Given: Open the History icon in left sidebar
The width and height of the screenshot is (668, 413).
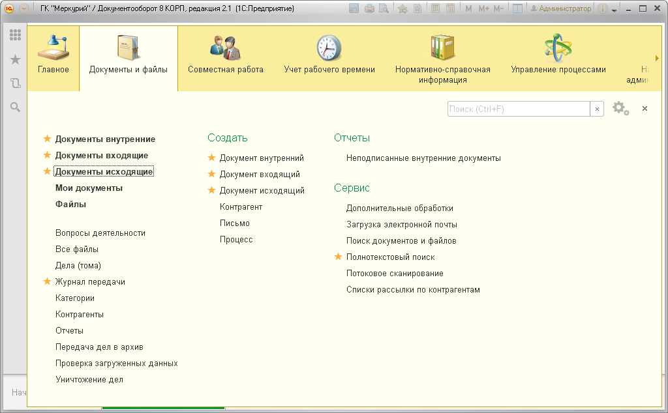Looking at the screenshot, I should pos(16,83).
